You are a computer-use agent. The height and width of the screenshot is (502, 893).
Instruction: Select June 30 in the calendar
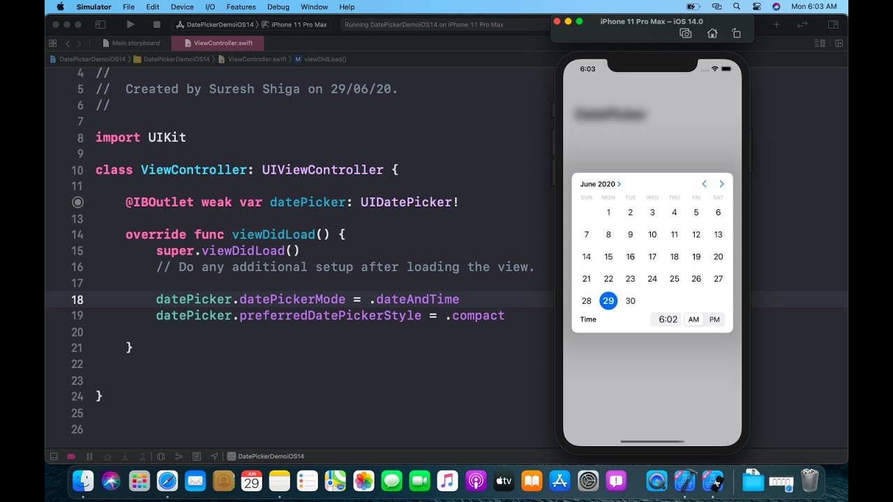click(x=631, y=301)
